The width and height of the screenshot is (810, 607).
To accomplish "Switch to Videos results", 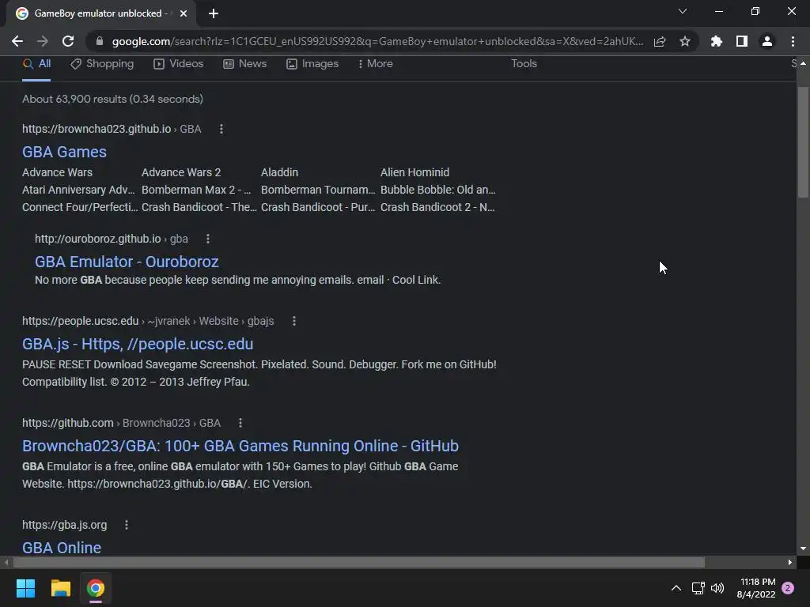I will [179, 63].
